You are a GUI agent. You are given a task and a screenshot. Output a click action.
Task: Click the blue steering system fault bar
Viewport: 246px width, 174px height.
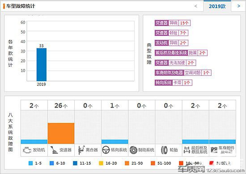[x=115, y=142]
